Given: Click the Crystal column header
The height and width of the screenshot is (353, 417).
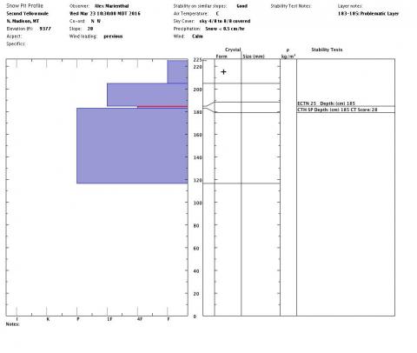Looking at the screenshot, I should [233, 50].
